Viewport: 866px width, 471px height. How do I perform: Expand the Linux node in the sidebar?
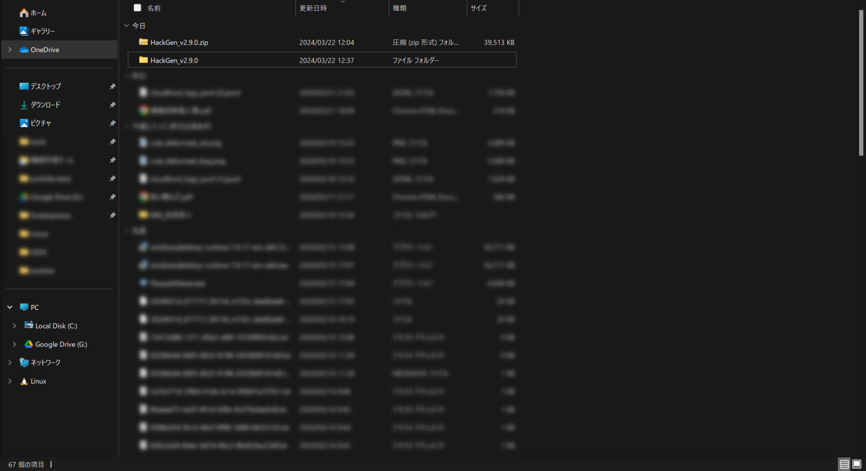click(9, 381)
